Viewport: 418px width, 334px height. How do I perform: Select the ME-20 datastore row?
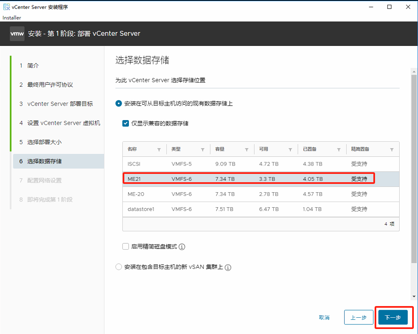pyautogui.click(x=261, y=194)
